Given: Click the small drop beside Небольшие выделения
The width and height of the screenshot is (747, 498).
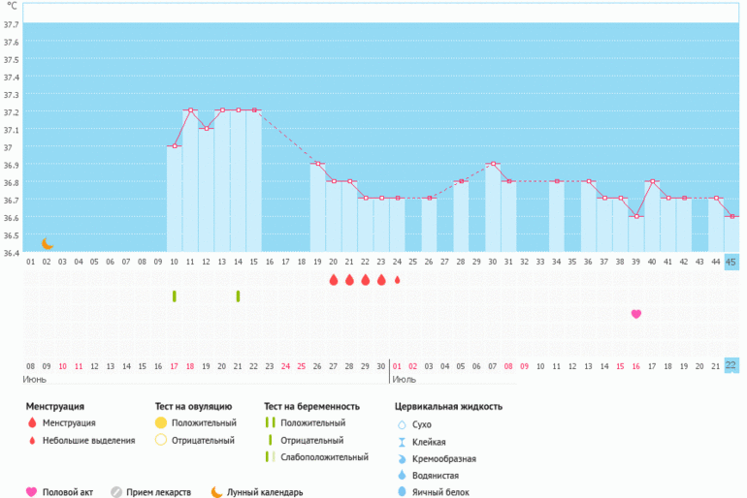Looking at the screenshot, I should [x=32, y=441].
